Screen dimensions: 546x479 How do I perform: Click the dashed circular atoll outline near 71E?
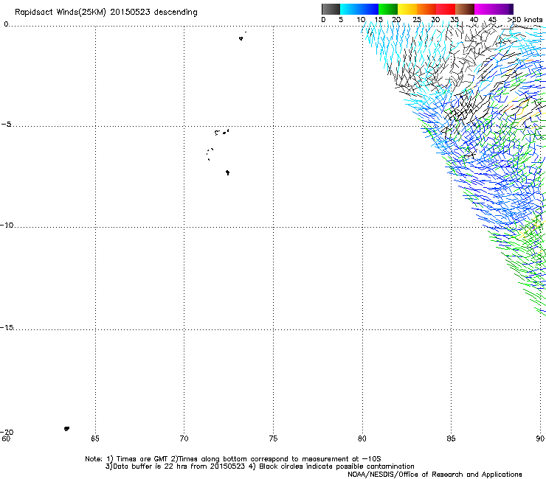click(x=210, y=154)
